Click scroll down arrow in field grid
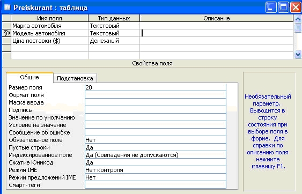The width and height of the screenshot is (302, 194). point(298,55)
